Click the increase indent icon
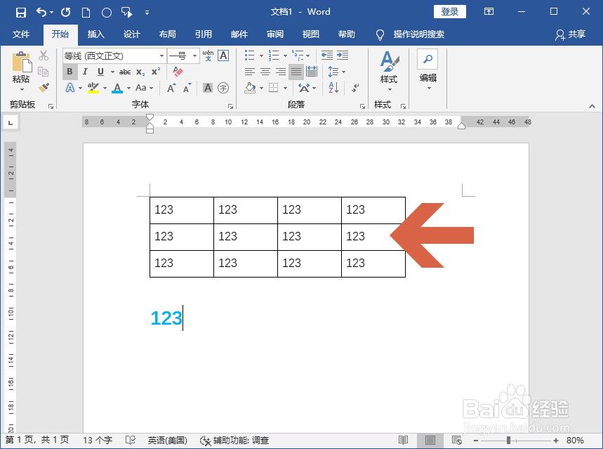The height and width of the screenshot is (449, 603). tap(343, 56)
